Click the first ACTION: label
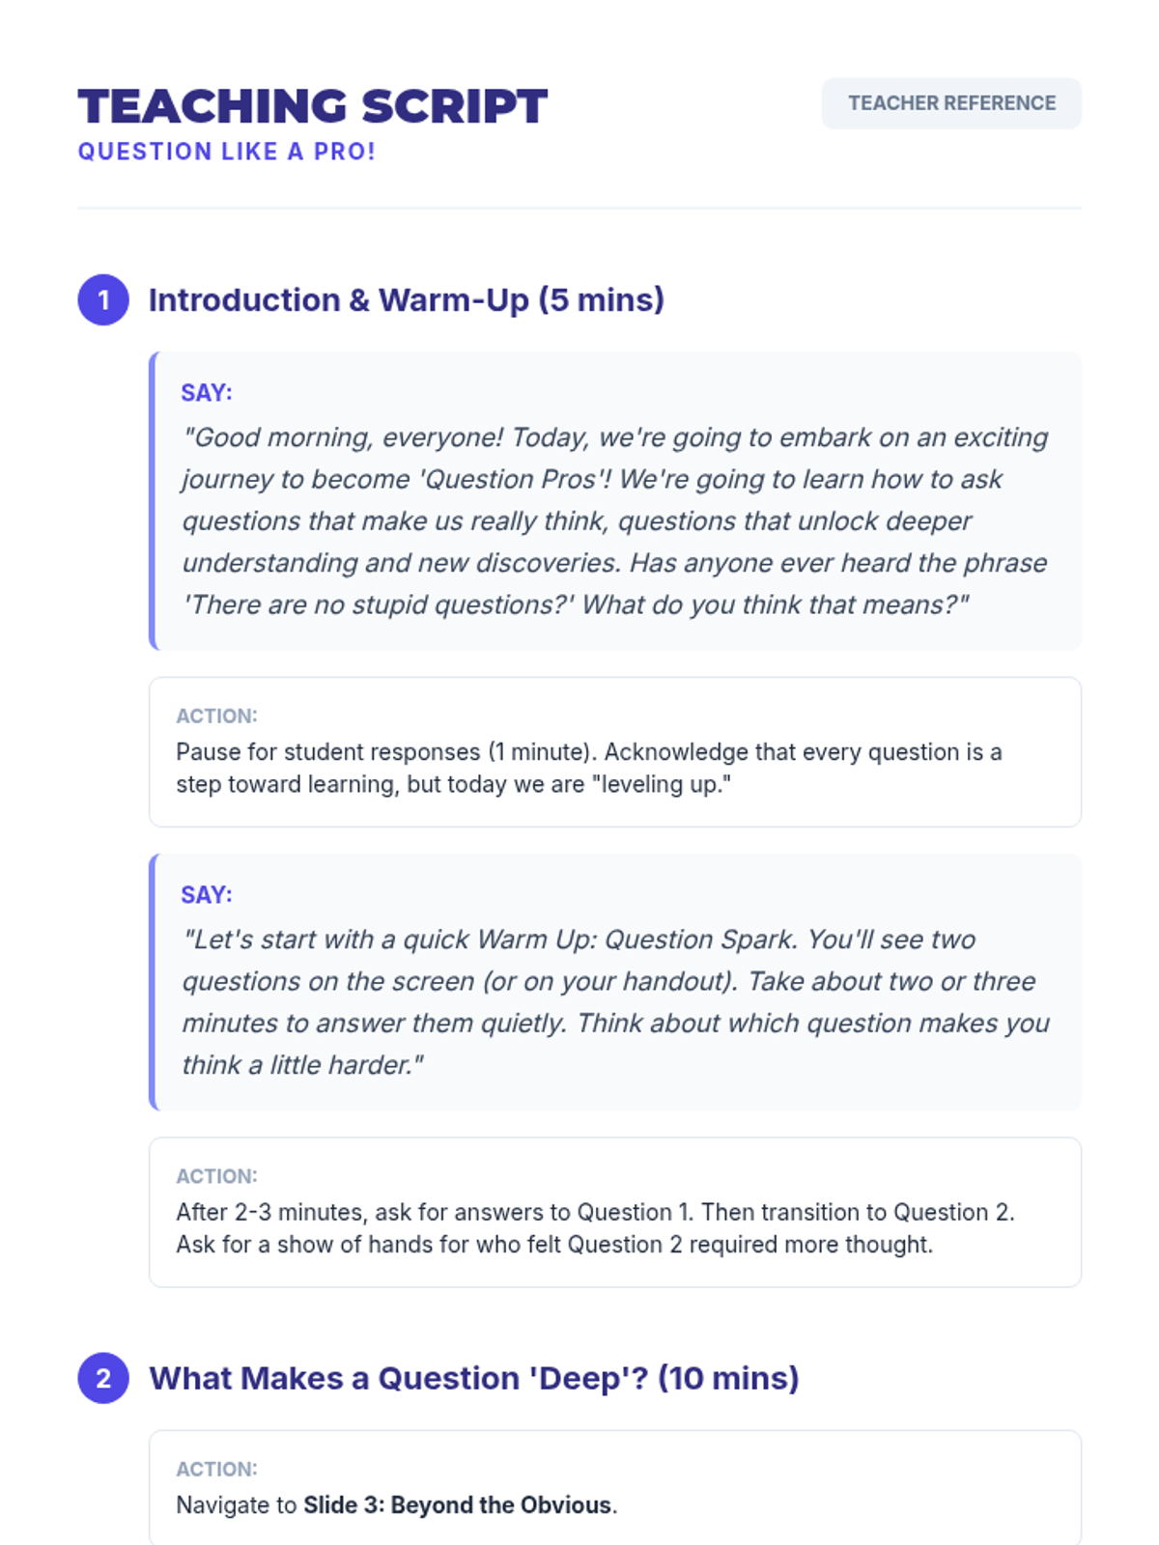Viewport: 1159px width, 1545px height. 216,716
